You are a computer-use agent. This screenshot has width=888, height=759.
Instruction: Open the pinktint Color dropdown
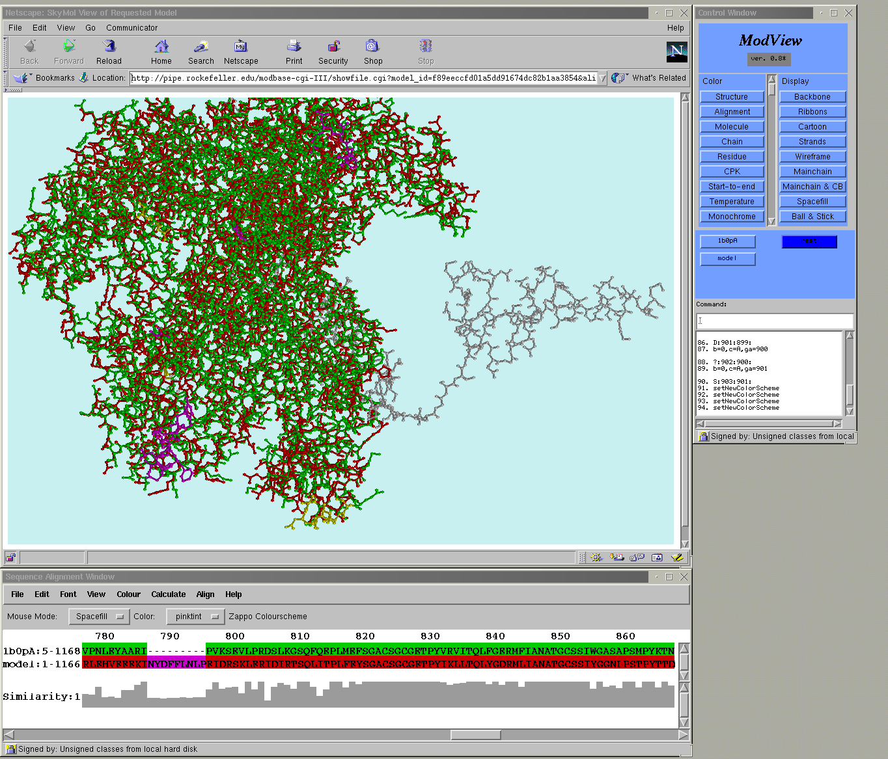coord(195,617)
